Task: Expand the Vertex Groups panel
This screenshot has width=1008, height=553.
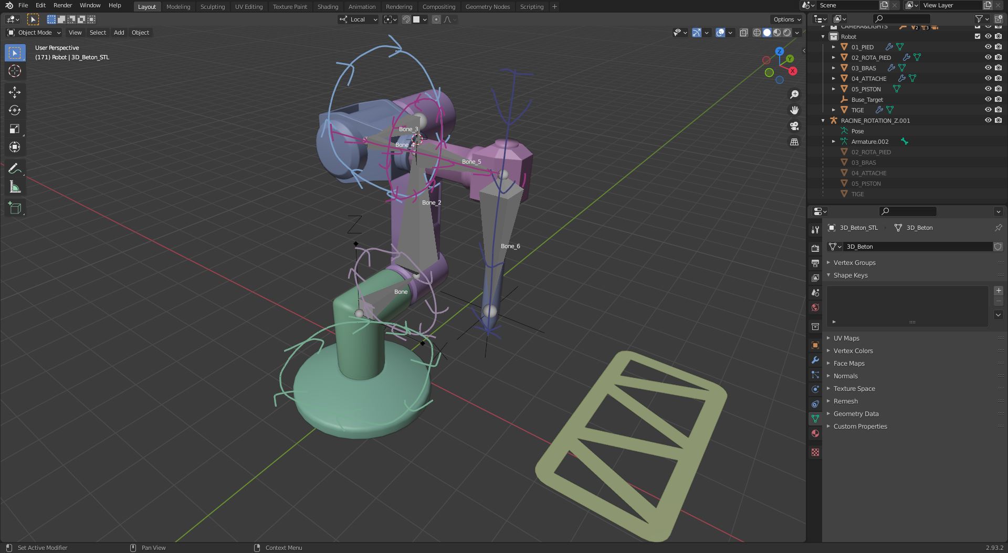Action: pyautogui.click(x=854, y=262)
